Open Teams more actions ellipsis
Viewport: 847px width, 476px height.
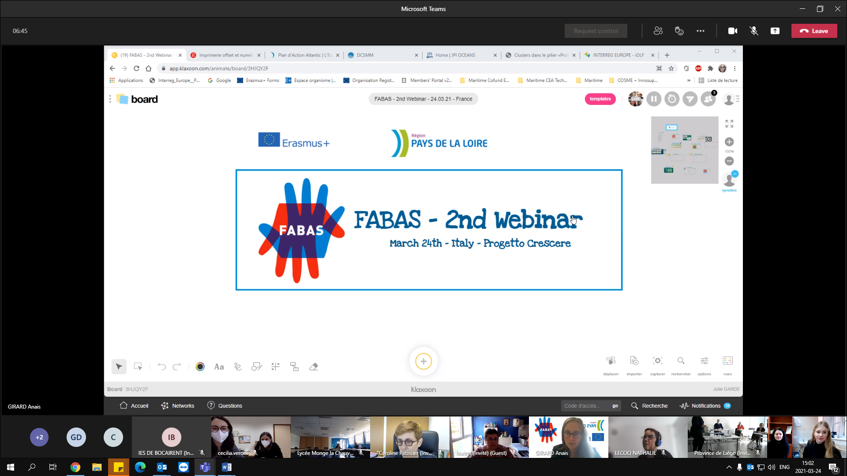[x=701, y=31]
